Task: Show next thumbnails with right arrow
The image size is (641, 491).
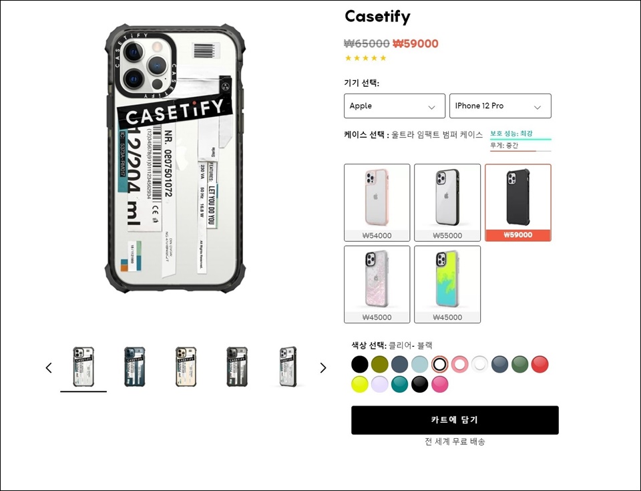Action: tap(323, 368)
